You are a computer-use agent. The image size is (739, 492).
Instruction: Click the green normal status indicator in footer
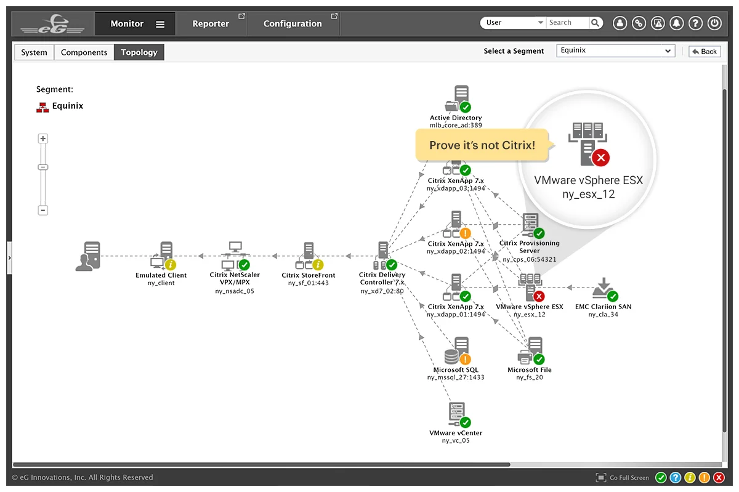[x=661, y=477]
